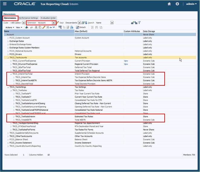Sort members in ascending order
The image size is (200, 172).
(83, 23)
